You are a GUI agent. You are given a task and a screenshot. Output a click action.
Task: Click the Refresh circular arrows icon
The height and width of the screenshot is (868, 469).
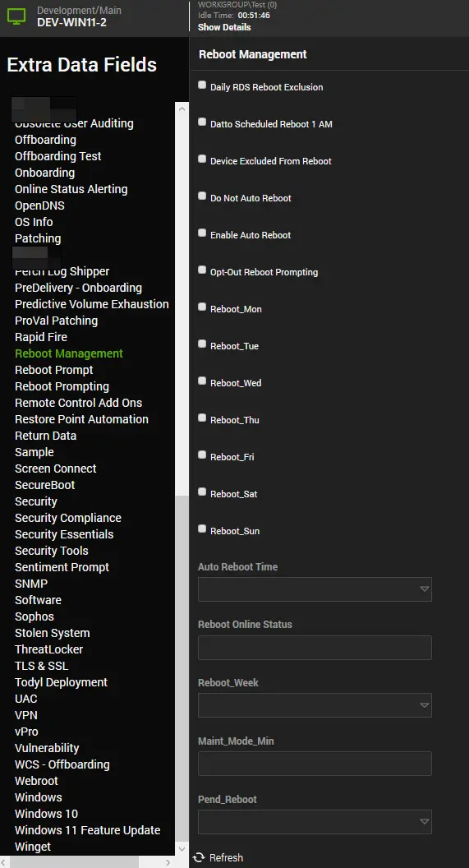click(x=199, y=857)
